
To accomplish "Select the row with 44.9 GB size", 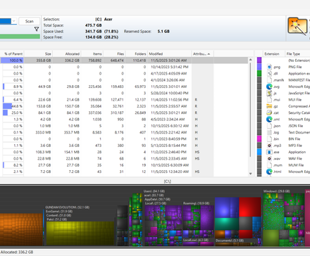I will pos(124,87).
